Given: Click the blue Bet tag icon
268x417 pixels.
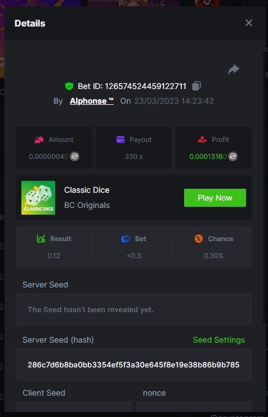Looking at the screenshot, I should (x=126, y=239).
